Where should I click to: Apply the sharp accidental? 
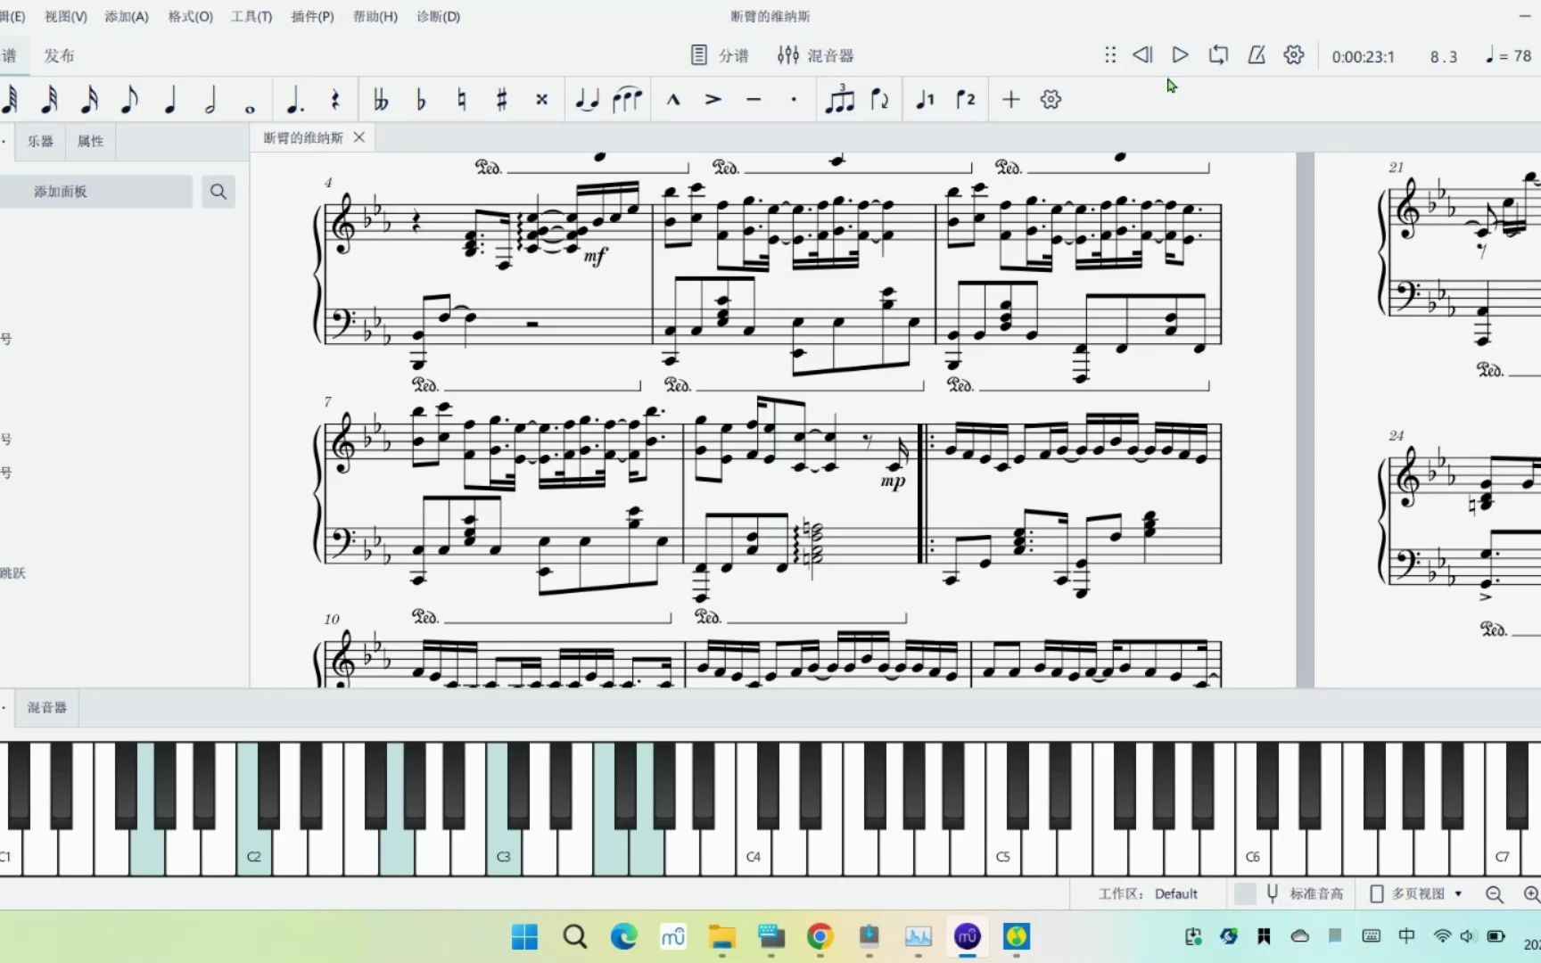[x=501, y=99]
